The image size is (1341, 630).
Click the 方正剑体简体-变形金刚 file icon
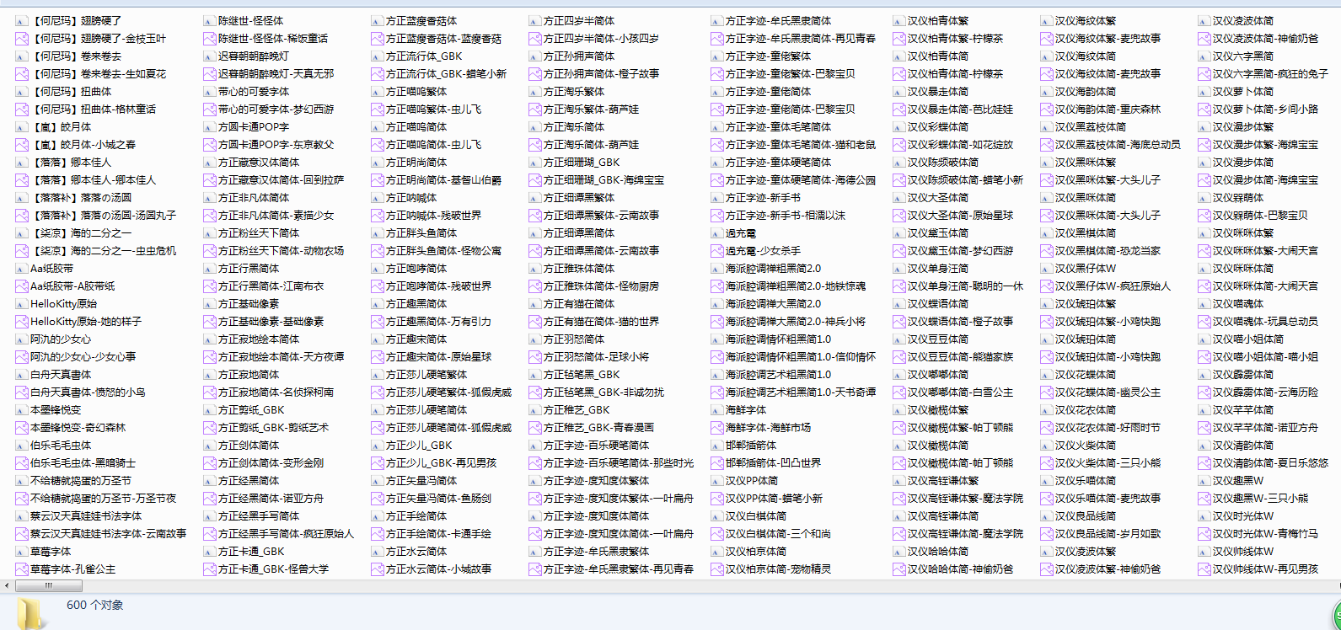(210, 463)
